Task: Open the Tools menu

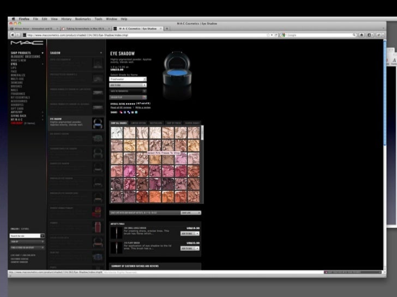Action: 99,19
